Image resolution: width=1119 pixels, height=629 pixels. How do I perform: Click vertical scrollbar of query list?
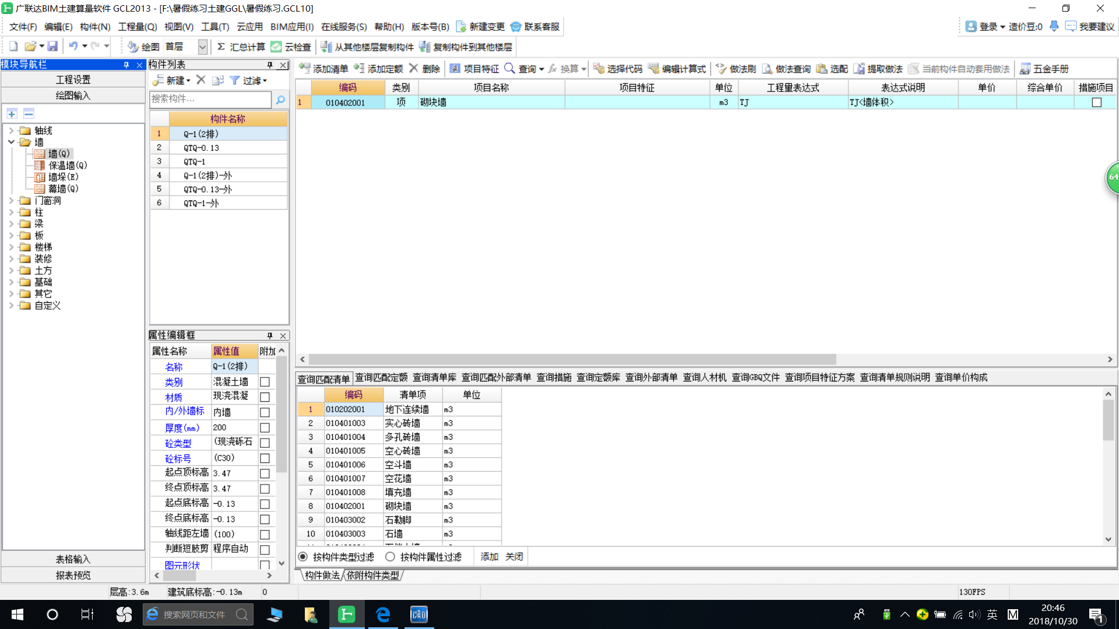(1109, 419)
